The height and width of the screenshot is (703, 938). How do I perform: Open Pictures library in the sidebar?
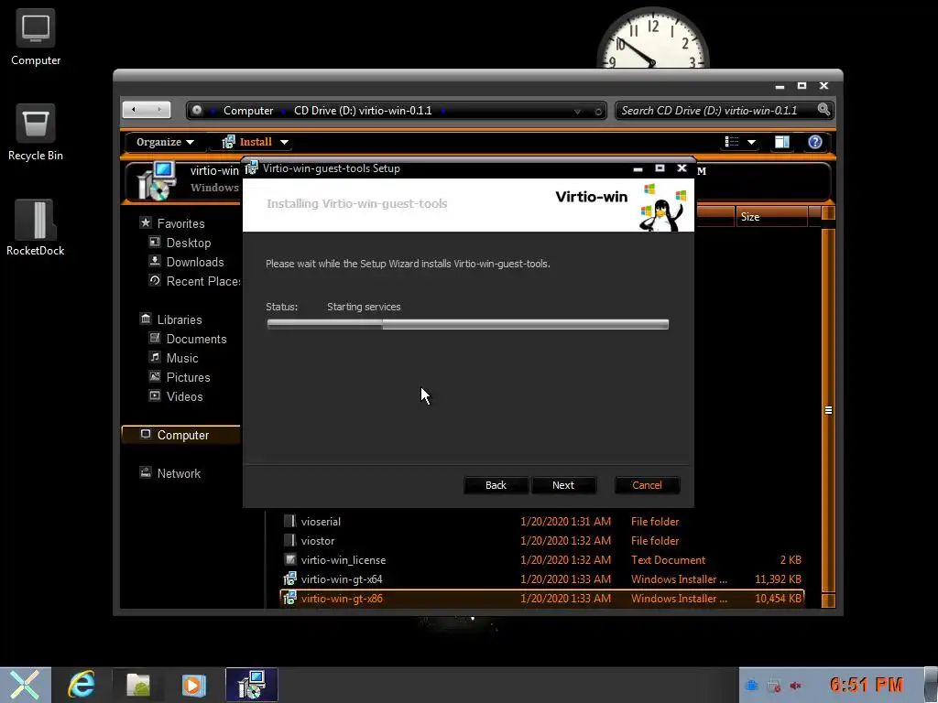[x=188, y=377]
